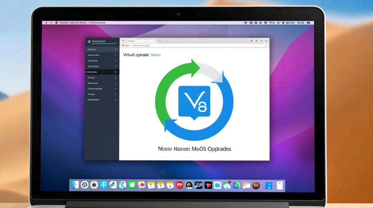Click the tools icon in sidebar header

[x=89, y=41]
